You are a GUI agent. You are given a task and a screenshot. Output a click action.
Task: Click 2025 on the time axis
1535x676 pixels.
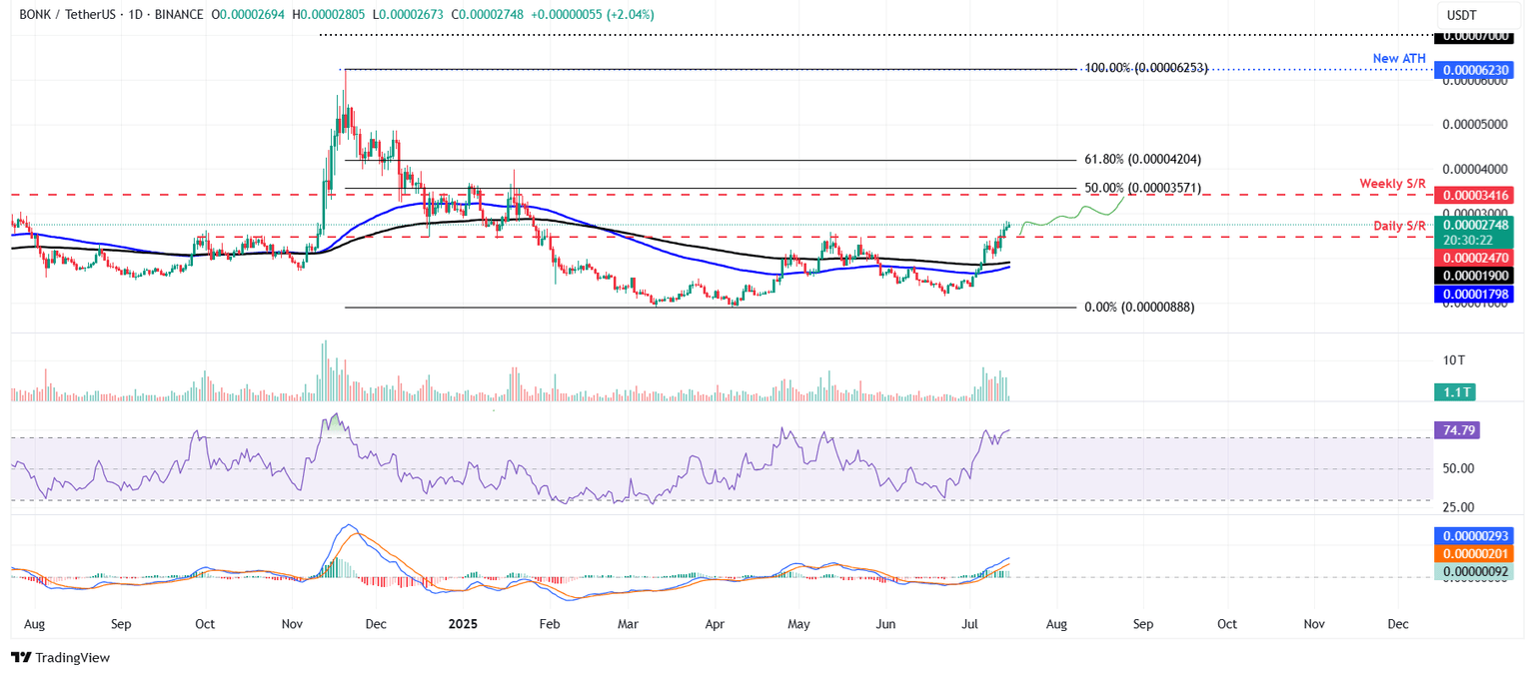click(462, 623)
